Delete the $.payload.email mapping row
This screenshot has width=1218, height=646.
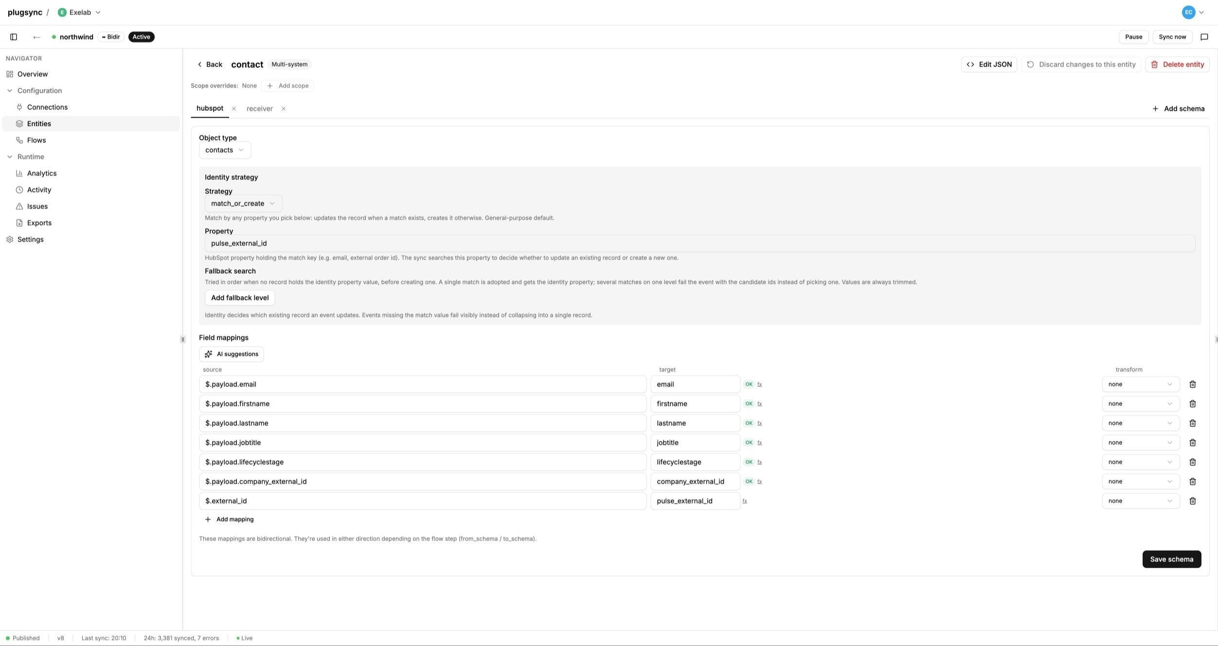tap(1193, 384)
